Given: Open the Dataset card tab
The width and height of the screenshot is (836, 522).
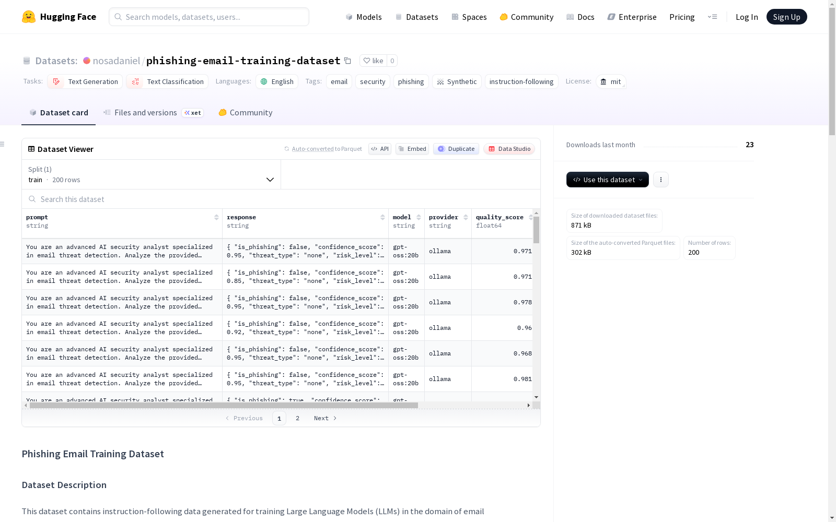Looking at the screenshot, I should coord(59,112).
